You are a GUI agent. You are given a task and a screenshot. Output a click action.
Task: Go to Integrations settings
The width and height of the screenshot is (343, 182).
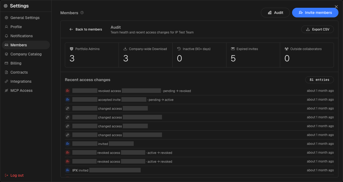point(26,81)
